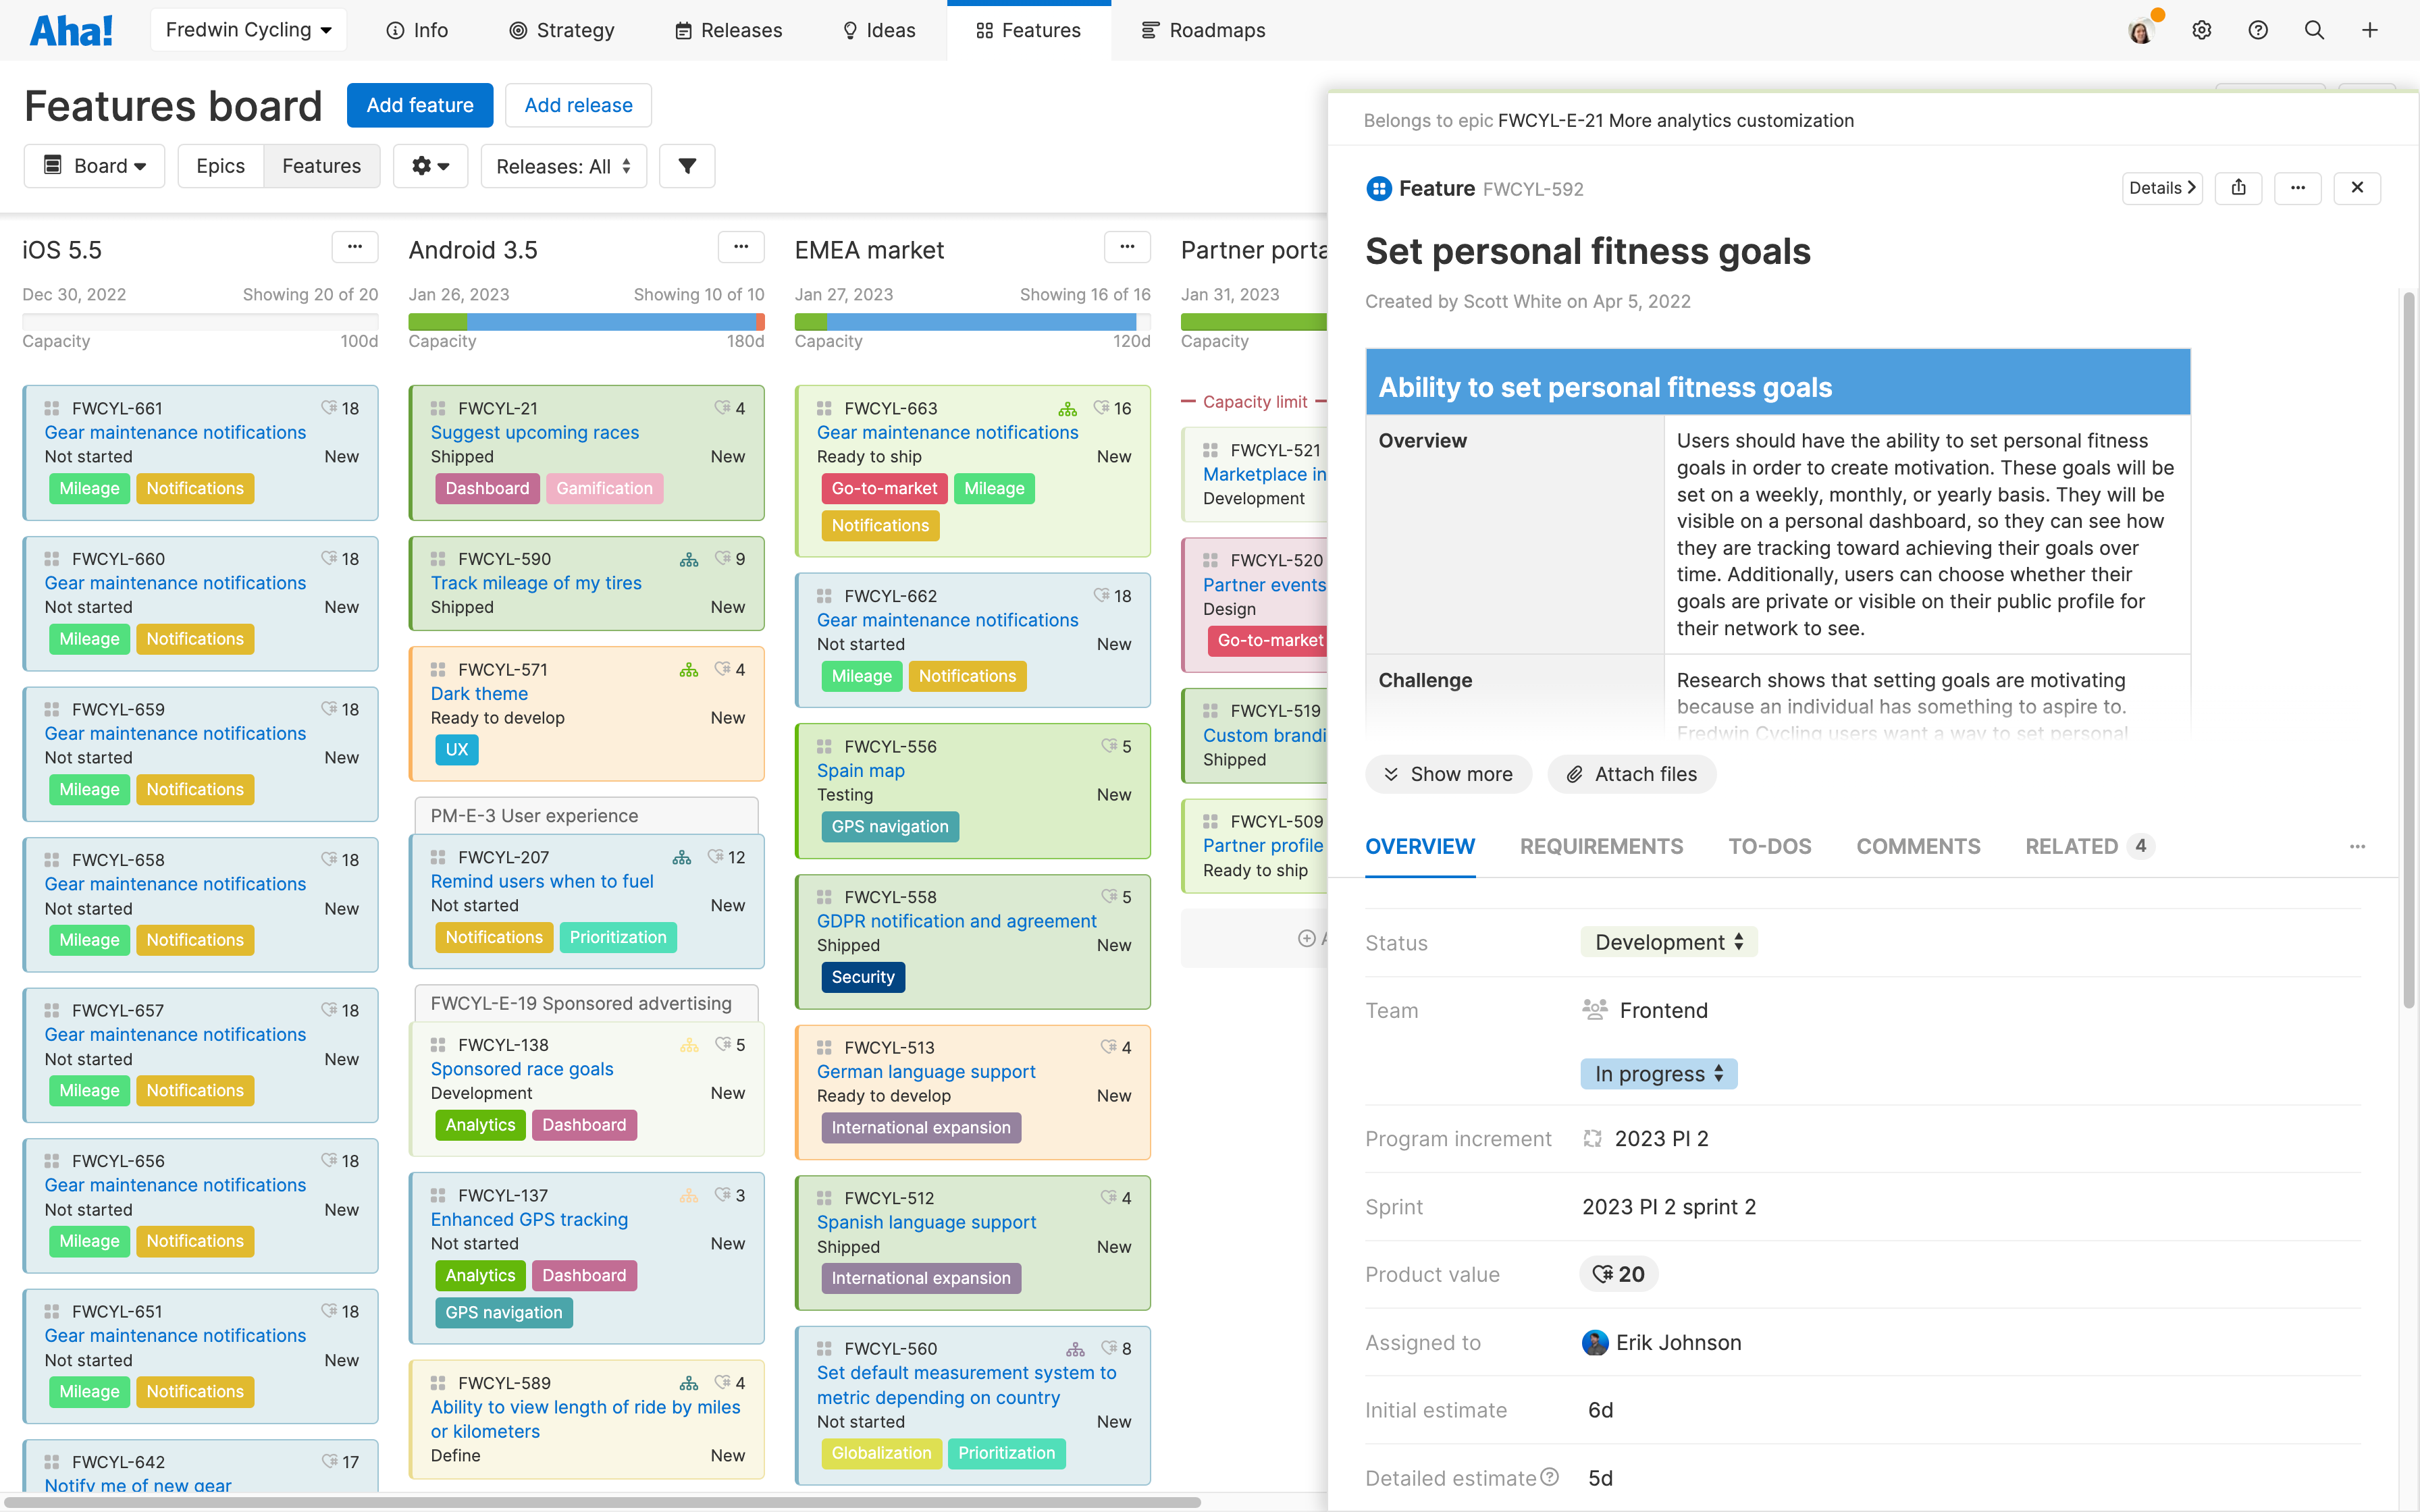Click the Add feature button

420,105
